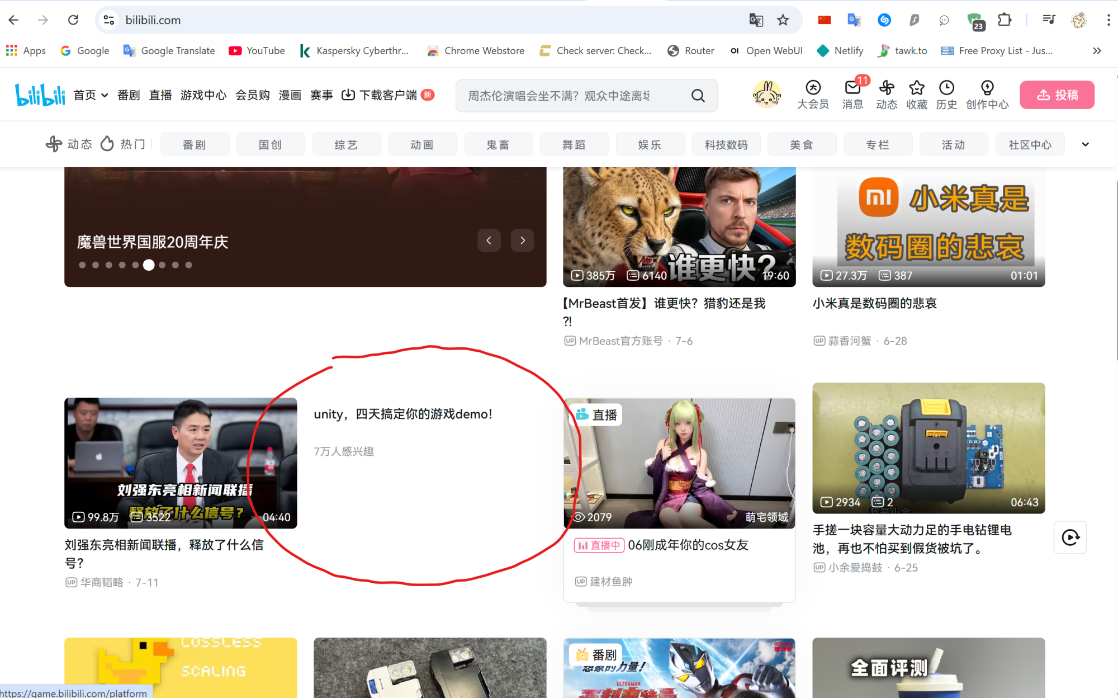
Task: Click the browser address bar URL
Action: point(153,20)
